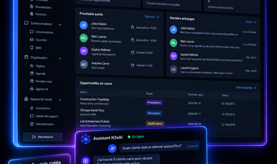Click AC avatar for Antoine Caron
This screenshot has width=277, height=164.
pyautogui.click(x=84, y=65)
